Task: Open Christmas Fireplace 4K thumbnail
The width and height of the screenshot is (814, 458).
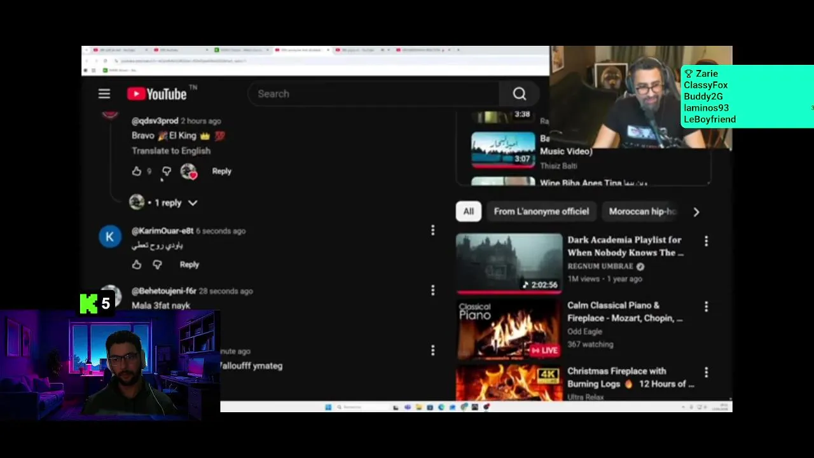Action: click(x=509, y=382)
